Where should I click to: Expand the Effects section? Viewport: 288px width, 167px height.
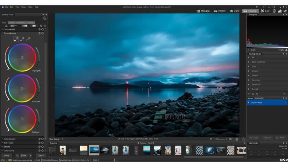click(x=2, y=147)
